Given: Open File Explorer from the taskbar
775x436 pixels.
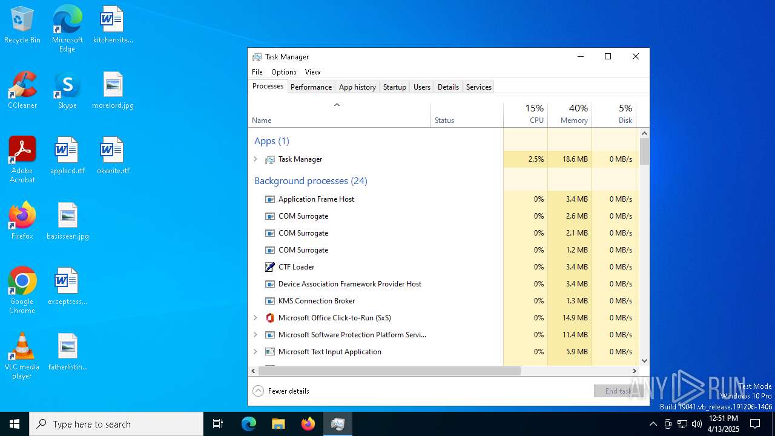Looking at the screenshot, I should click(x=278, y=424).
